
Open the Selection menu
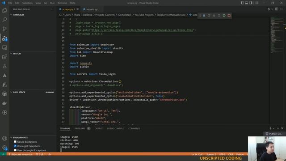click(27, 3)
